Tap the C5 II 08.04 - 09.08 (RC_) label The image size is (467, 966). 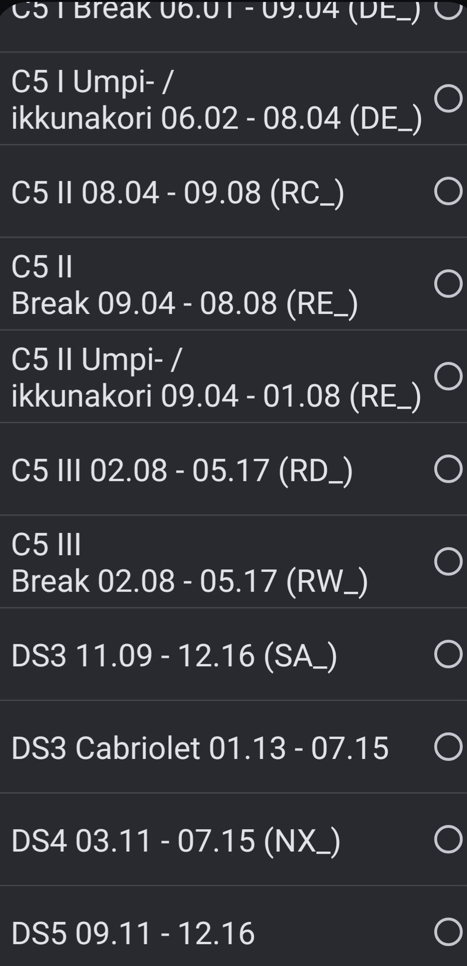tap(178, 193)
